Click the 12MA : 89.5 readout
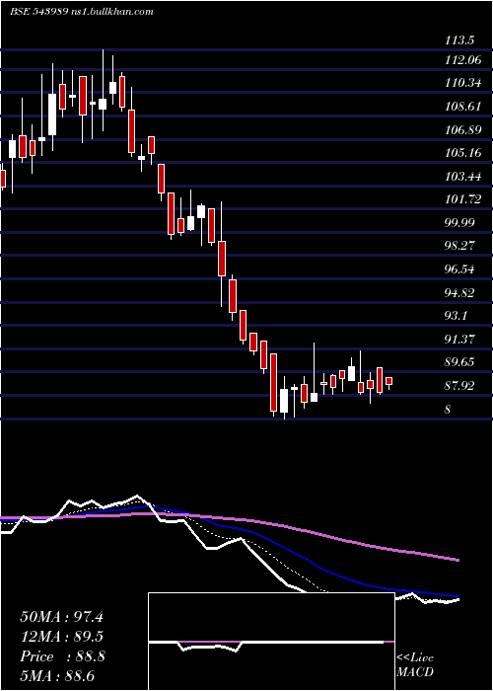The height and width of the screenshot is (691, 493). tap(62, 637)
